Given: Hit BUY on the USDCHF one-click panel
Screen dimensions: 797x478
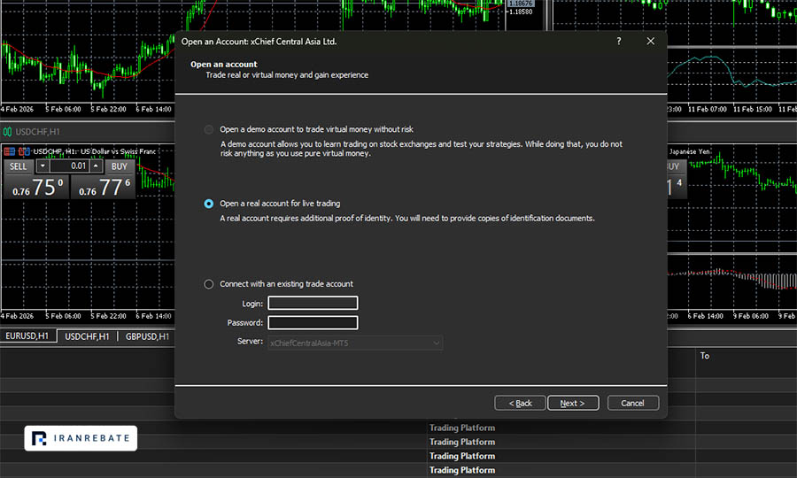Looking at the screenshot, I should point(120,166).
